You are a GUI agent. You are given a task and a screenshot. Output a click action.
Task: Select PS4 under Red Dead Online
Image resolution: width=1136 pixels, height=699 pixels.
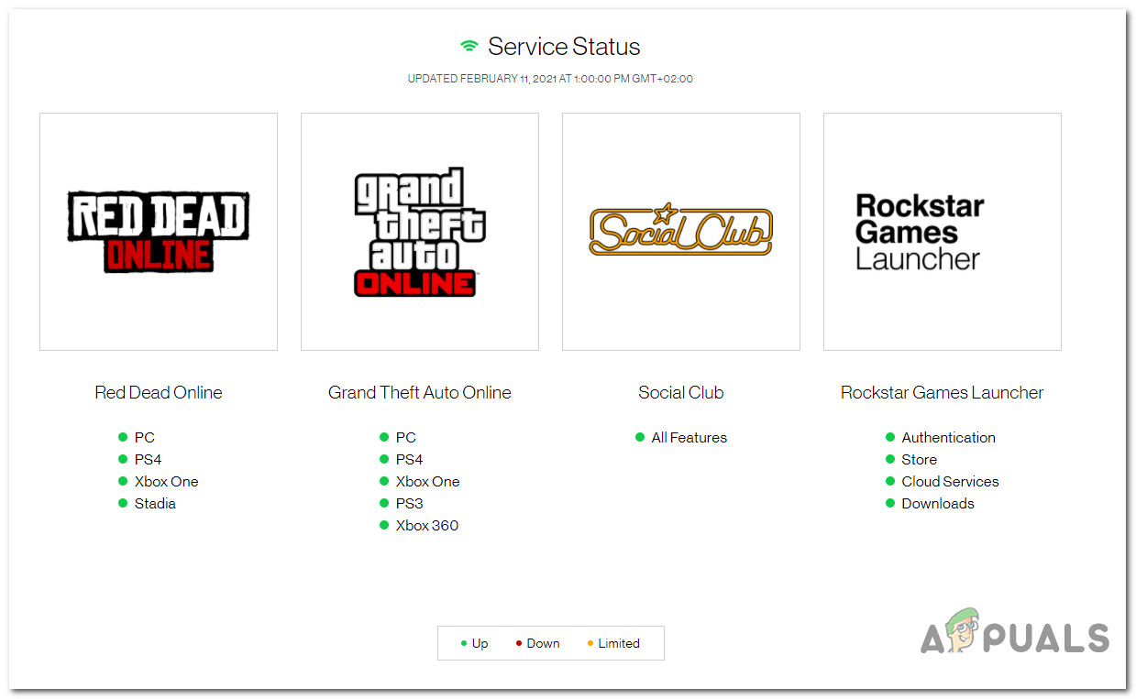point(149,460)
